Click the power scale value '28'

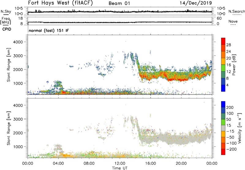click(x=228, y=45)
